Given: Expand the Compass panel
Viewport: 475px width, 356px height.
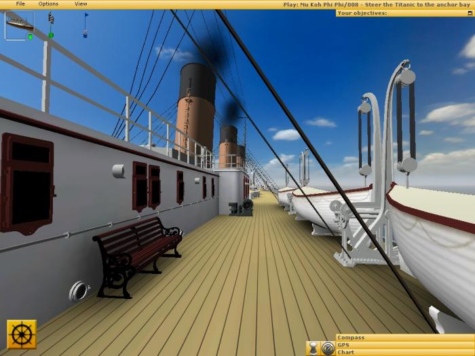Looking at the screenshot, I should (404, 337).
